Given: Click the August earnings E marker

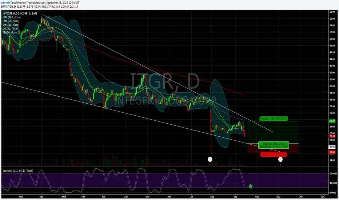Looking at the screenshot, I should pos(210,159).
